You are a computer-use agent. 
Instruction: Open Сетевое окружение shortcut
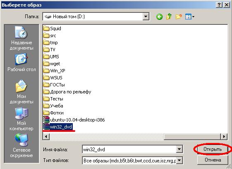pyautogui.click(x=22, y=146)
